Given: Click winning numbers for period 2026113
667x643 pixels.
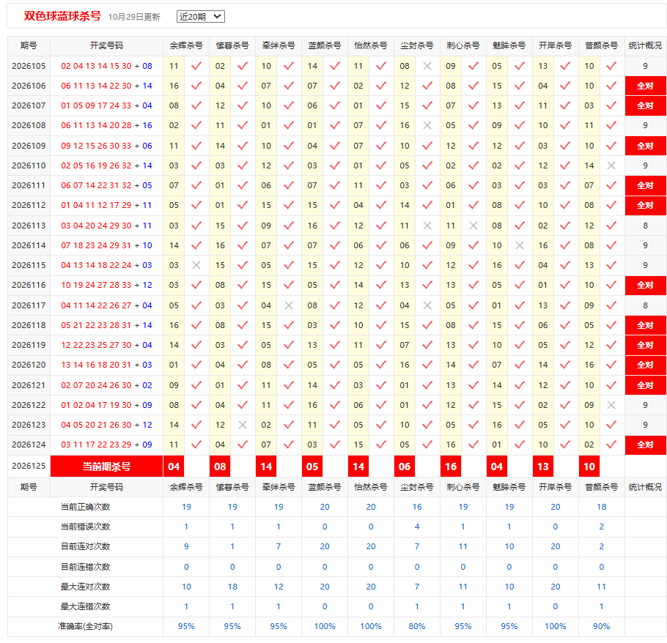Looking at the screenshot, I should click(x=106, y=226).
